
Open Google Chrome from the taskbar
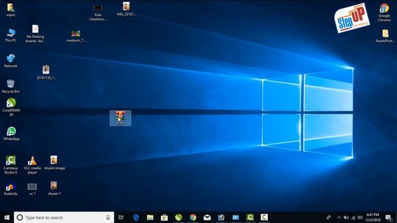(x=193, y=217)
